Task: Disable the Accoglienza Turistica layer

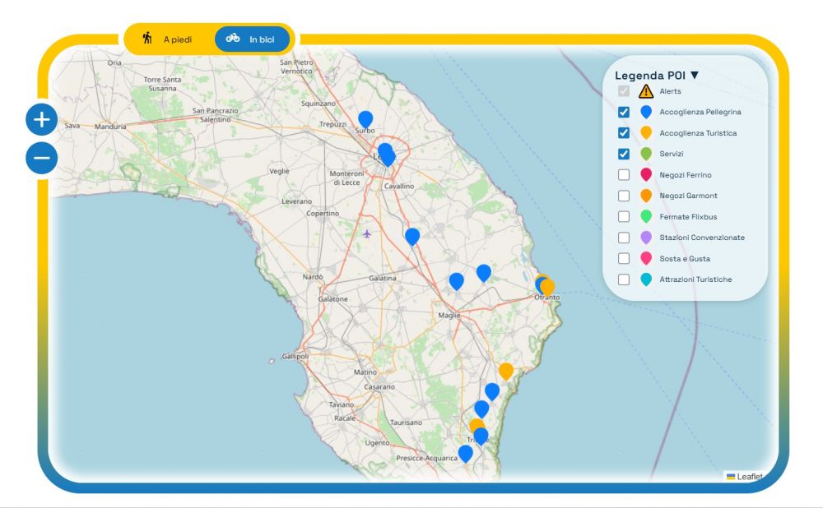Action: click(624, 133)
